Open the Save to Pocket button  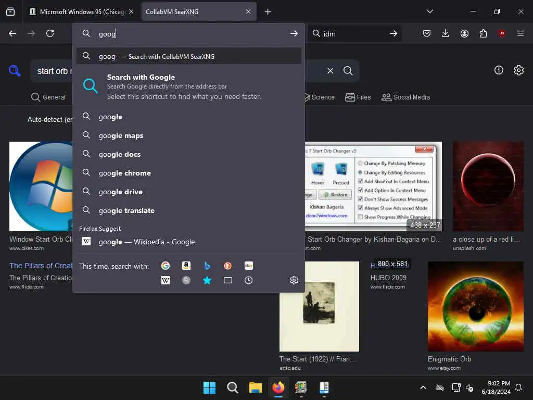427,33
